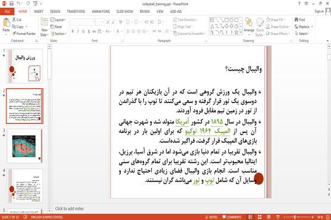The image size is (331, 220).
Task: Open the Layout dropdown
Action: 58,20
